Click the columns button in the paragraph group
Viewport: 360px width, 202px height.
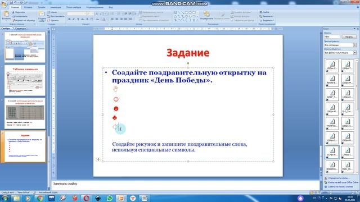(131, 19)
